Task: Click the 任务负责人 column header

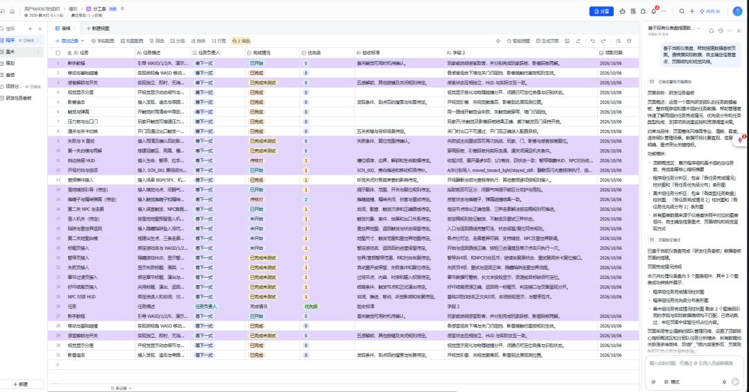Action: (x=217, y=53)
